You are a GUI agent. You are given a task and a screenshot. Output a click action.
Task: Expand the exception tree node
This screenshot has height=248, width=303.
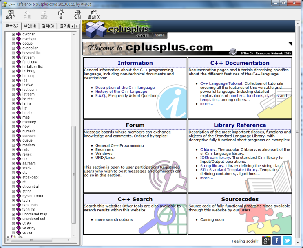(13, 48)
